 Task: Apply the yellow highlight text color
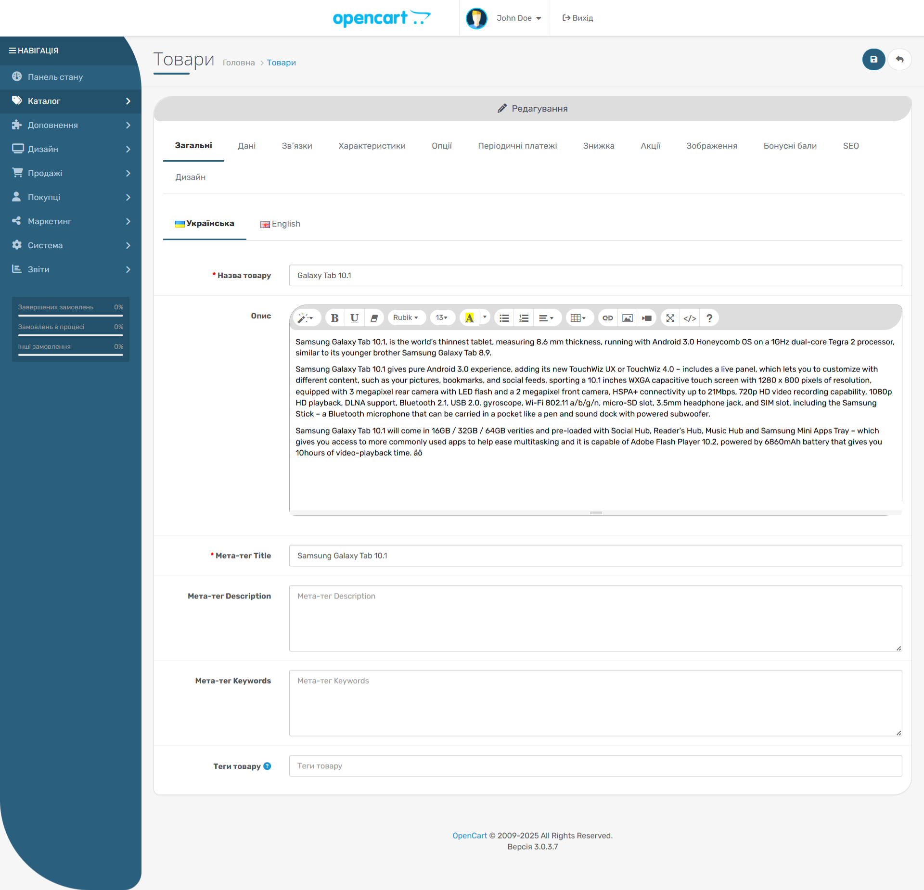470,318
